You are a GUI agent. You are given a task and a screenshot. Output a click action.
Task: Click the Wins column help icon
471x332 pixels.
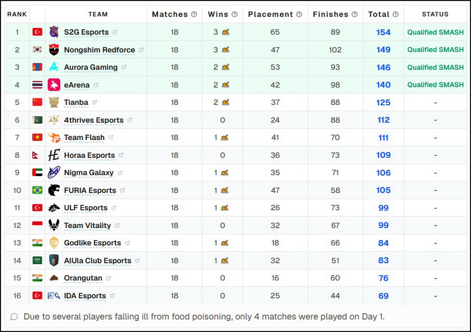[x=235, y=15]
